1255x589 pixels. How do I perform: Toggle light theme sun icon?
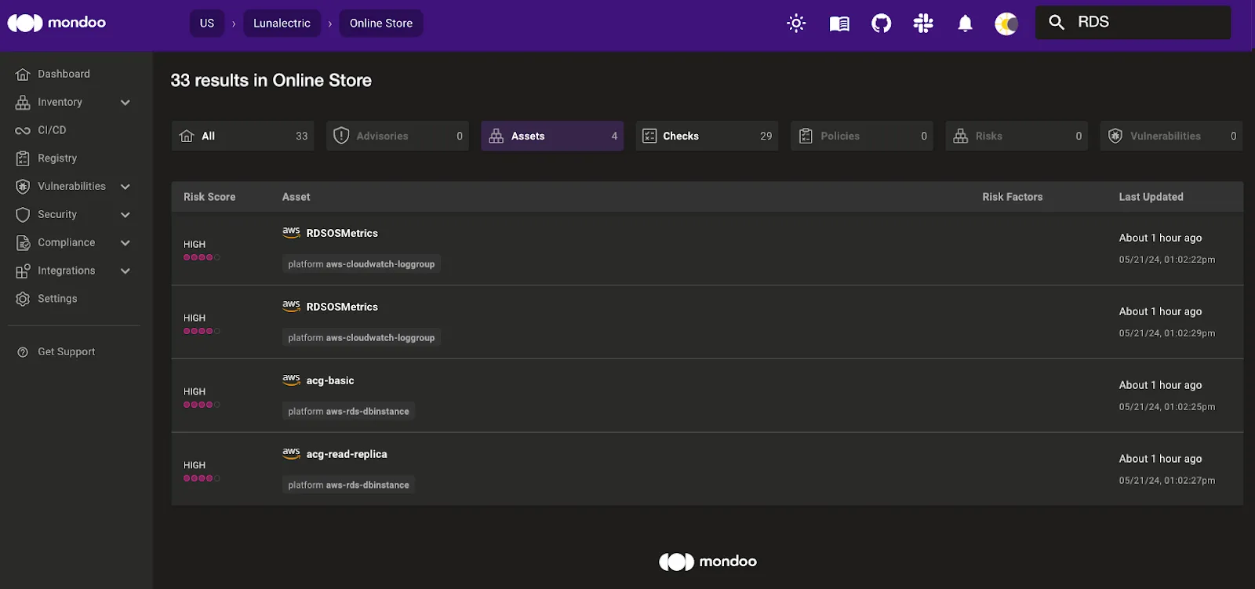pyautogui.click(x=796, y=24)
